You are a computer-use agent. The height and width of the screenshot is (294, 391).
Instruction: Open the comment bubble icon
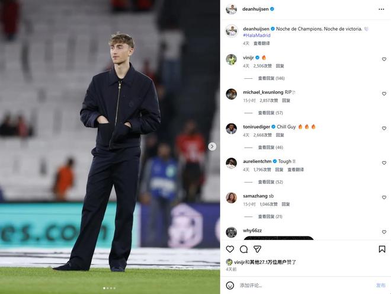[243, 249]
